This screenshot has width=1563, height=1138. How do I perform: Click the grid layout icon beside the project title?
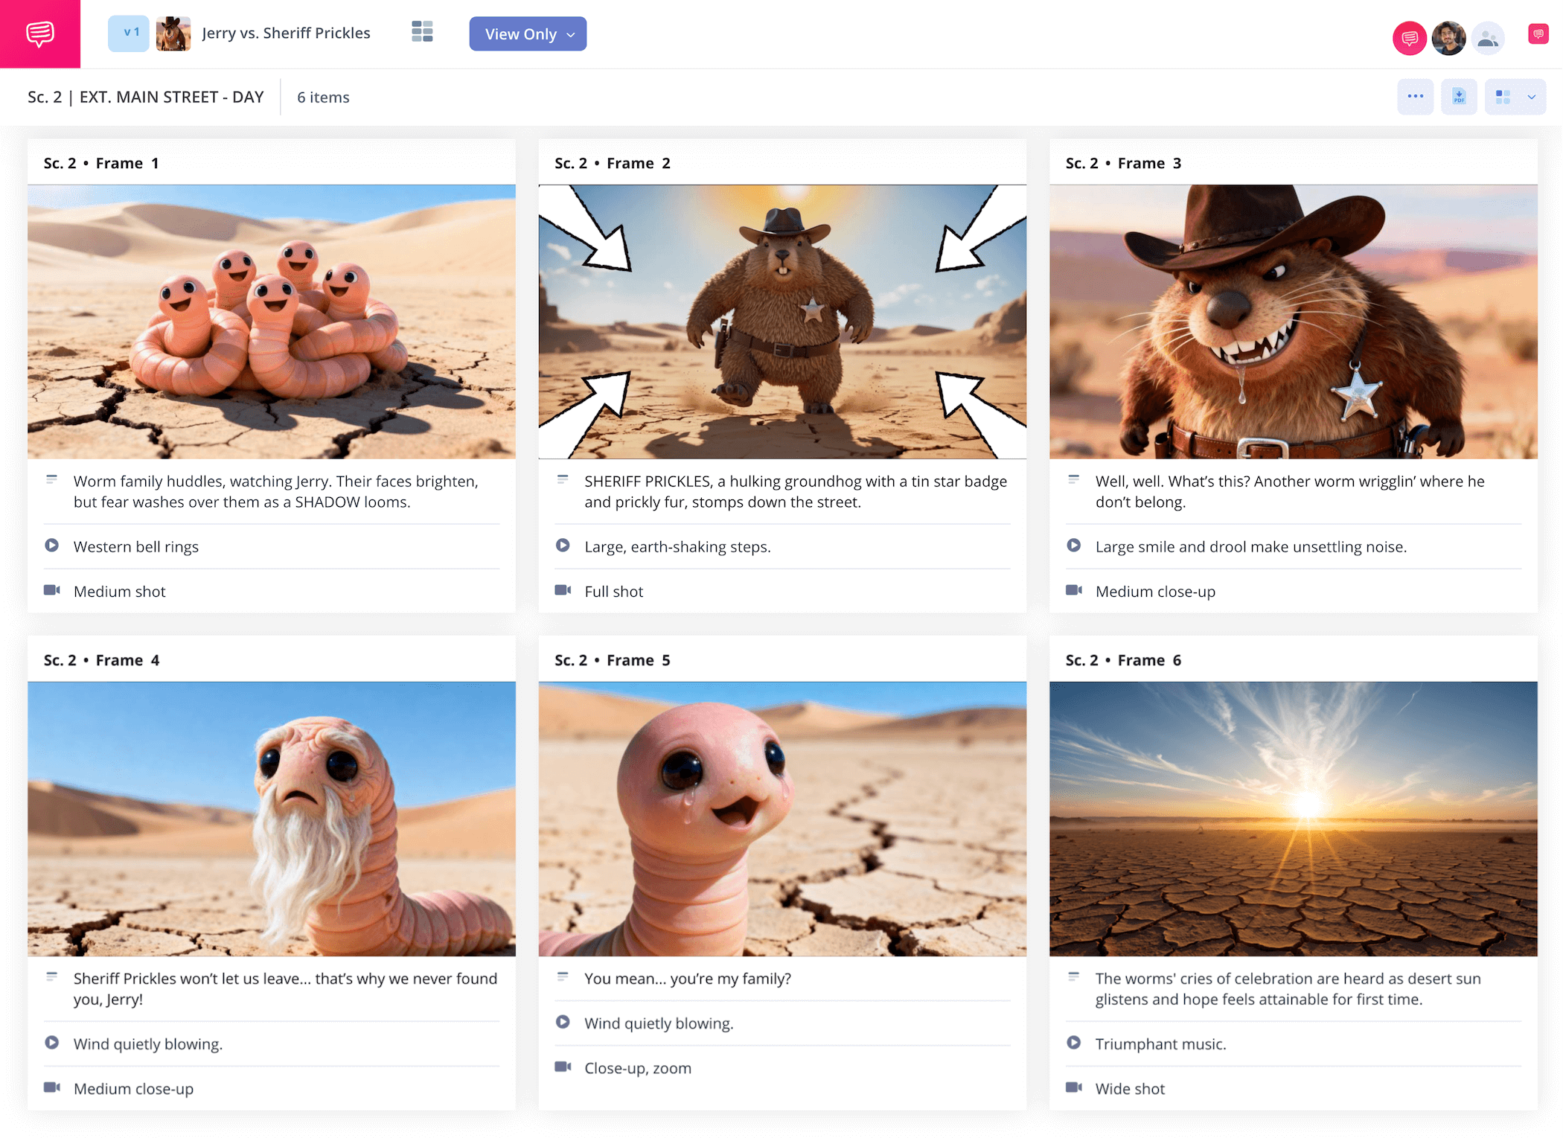422,32
